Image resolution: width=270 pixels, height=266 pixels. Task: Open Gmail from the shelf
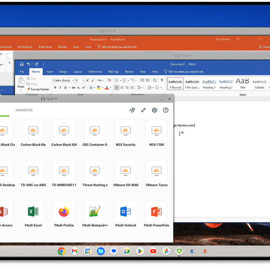click(x=75, y=251)
